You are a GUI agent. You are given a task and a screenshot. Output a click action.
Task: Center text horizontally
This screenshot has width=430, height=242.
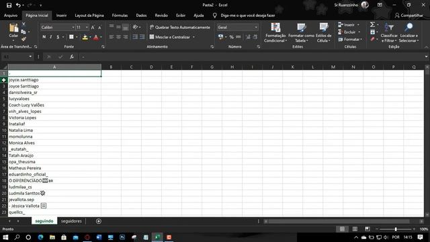[x=118, y=37]
